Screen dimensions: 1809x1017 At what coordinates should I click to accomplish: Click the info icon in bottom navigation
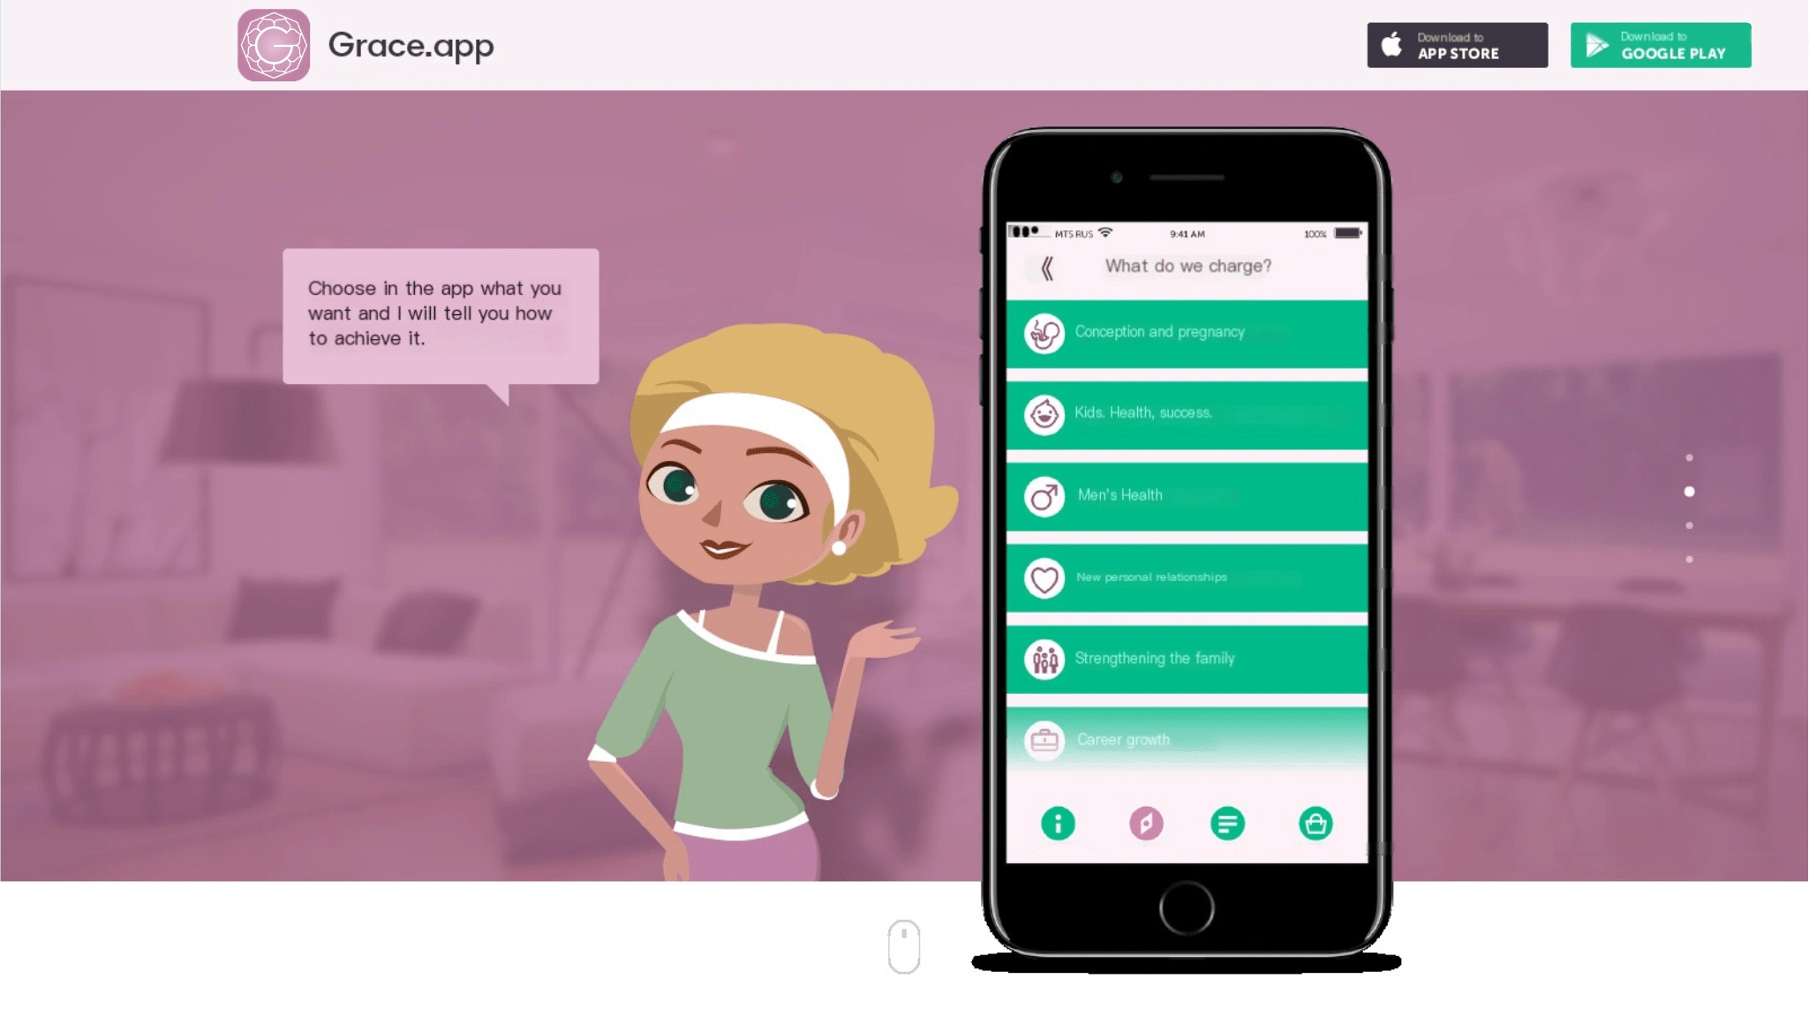click(x=1058, y=824)
